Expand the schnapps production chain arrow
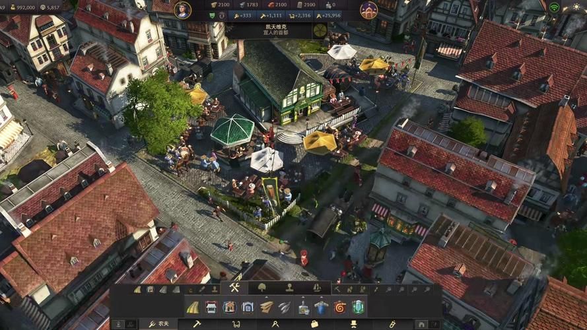This screenshot has height=330, width=587. point(303,298)
